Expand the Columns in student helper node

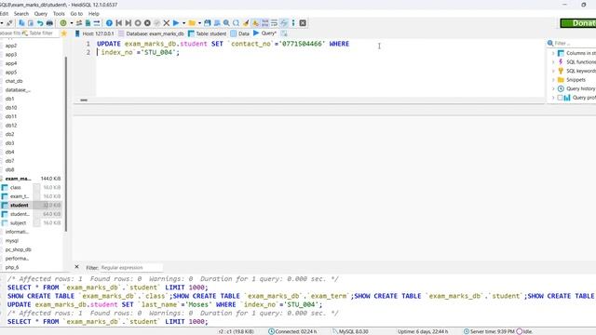[x=553, y=53]
